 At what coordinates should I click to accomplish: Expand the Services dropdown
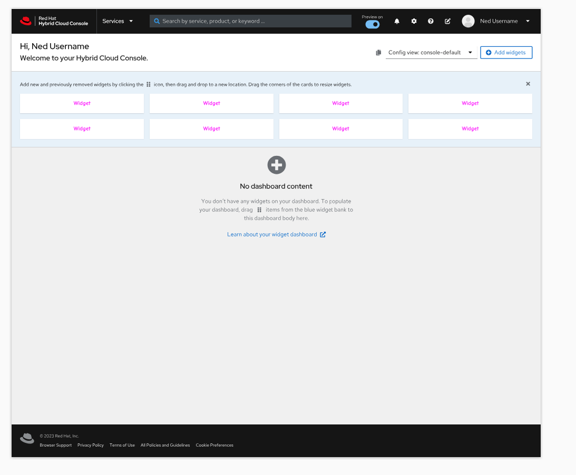tap(118, 21)
